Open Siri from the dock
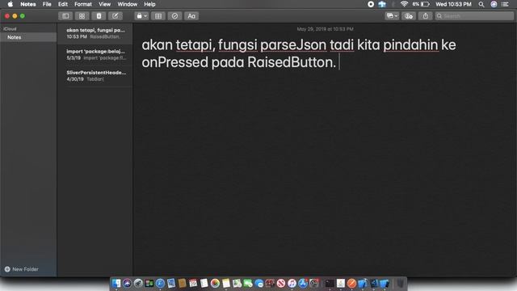The height and width of the screenshot is (291, 517). click(x=127, y=283)
